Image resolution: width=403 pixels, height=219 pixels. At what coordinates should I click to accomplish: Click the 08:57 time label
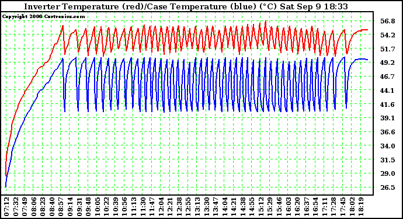(61, 207)
